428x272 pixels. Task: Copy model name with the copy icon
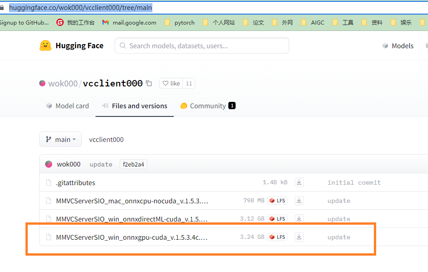point(149,83)
